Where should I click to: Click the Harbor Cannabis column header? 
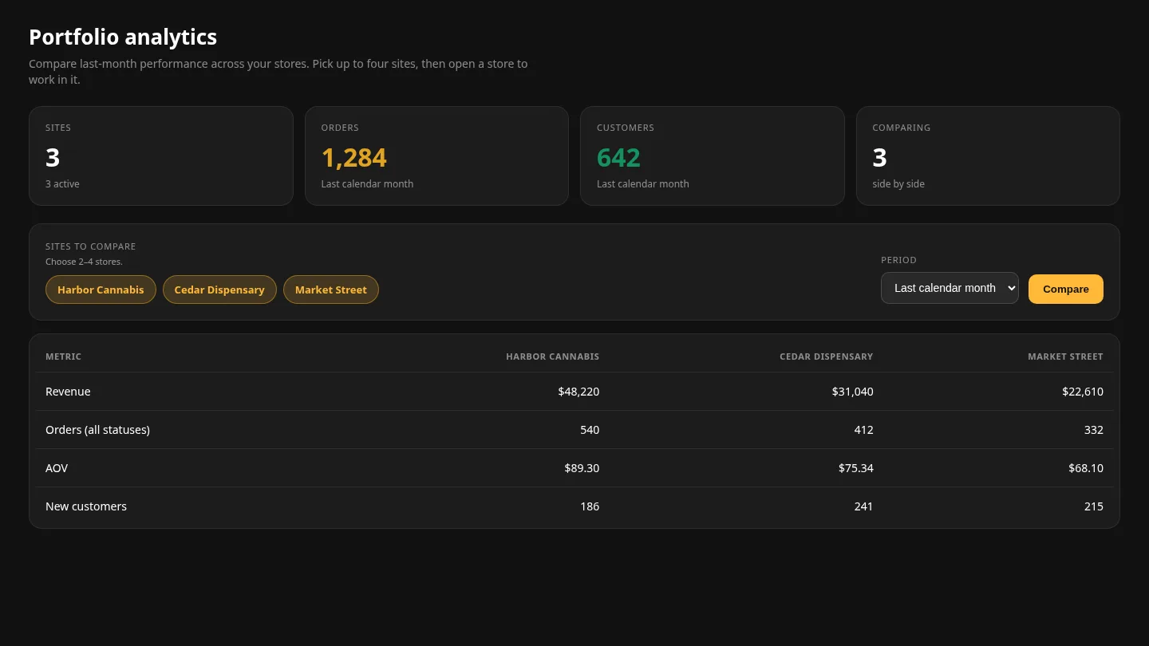click(552, 356)
